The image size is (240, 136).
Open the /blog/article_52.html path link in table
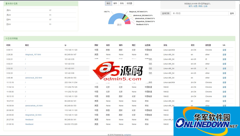click(33, 115)
